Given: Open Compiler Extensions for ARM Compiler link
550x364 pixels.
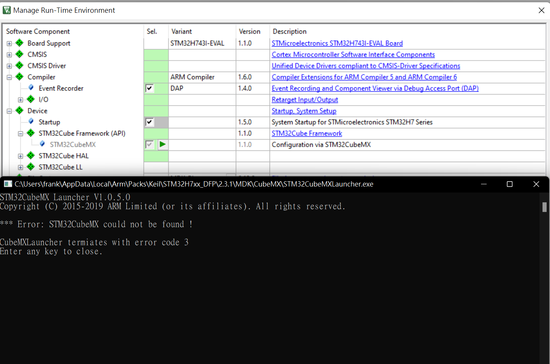Looking at the screenshot, I should 364,77.
